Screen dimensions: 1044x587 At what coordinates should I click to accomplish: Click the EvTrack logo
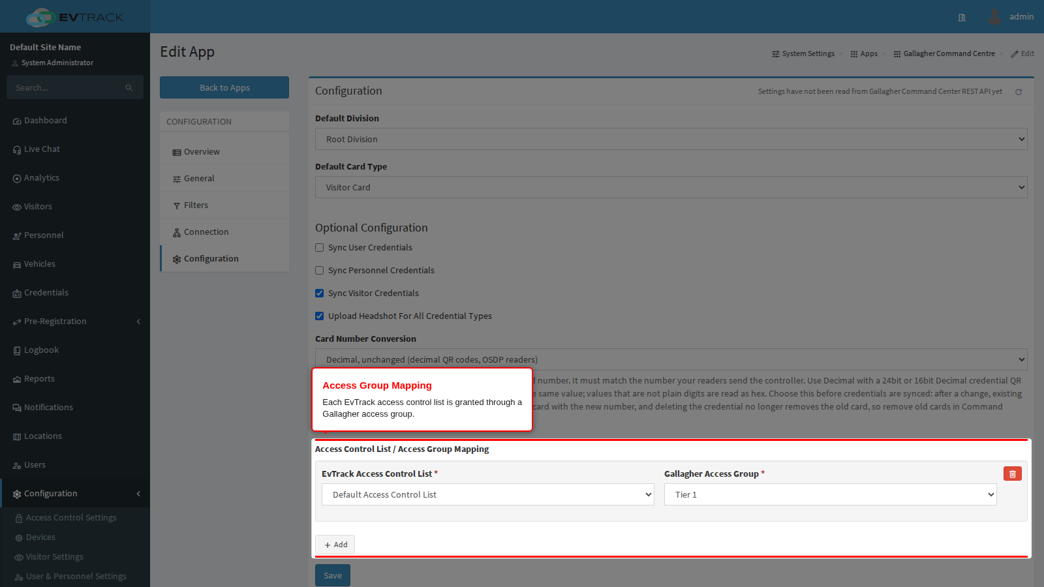[75, 17]
